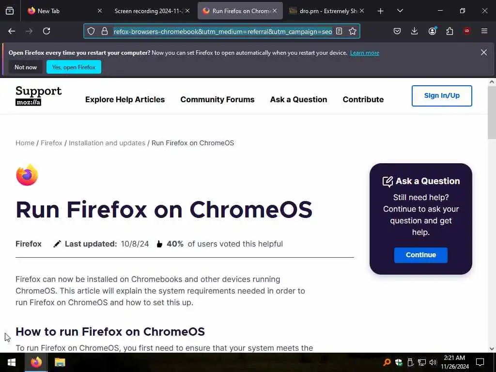496x372 pixels.
Task: Close the New Tab tab
Action: 100,11
